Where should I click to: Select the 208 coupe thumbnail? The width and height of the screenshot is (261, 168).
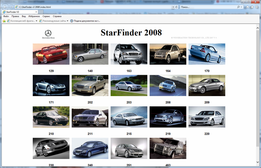tap(168, 85)
